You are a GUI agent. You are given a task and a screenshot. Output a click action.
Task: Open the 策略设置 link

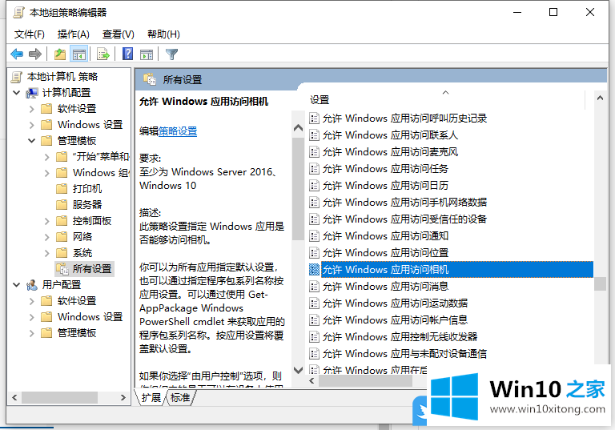click(178, 131)
